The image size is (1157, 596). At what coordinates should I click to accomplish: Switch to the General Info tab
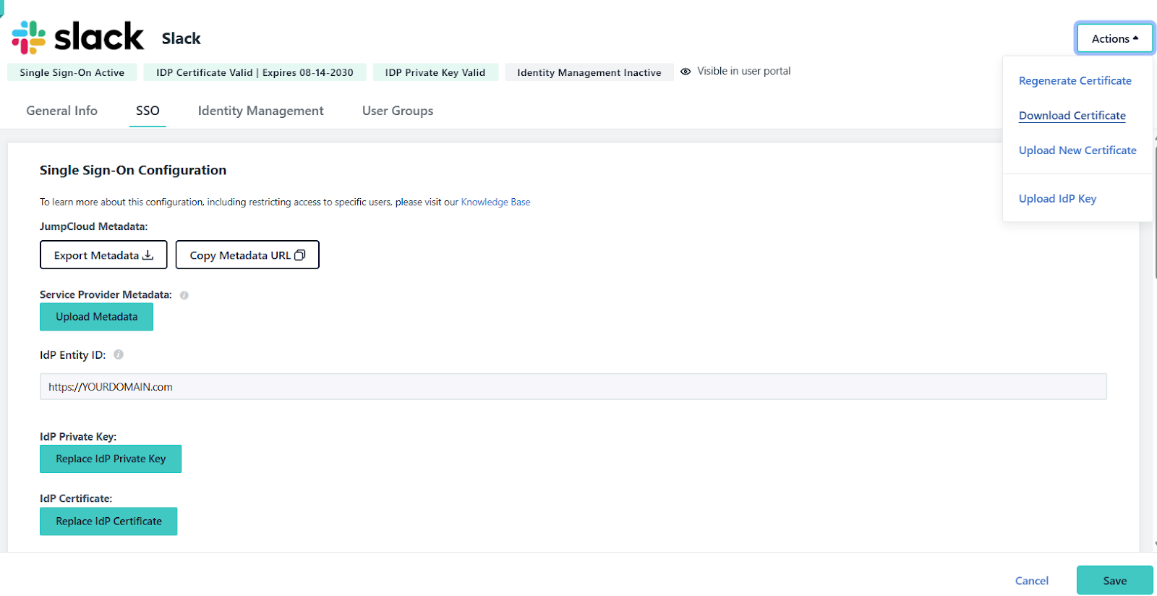point(62,111)
